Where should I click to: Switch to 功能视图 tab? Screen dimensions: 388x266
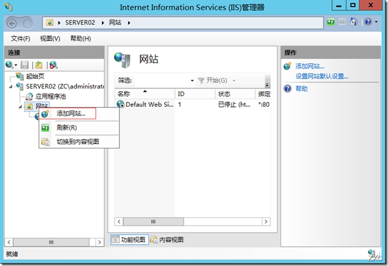point(130,239)
